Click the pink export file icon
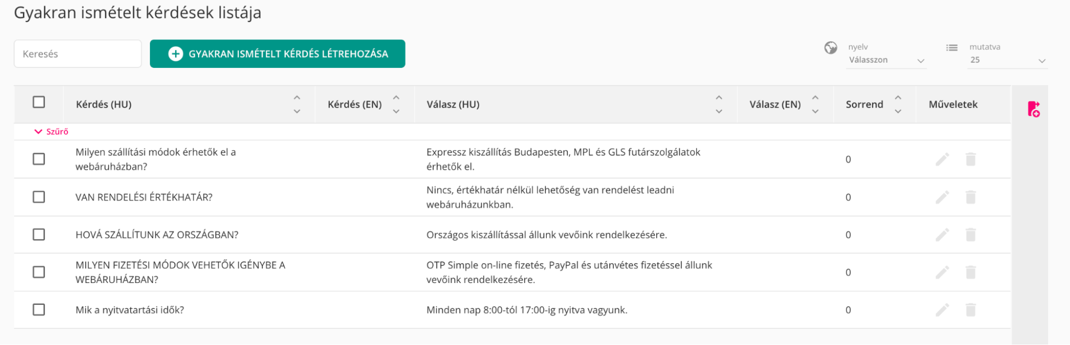The width and height of the screenshot is (1070, 345). [1034, 109]
